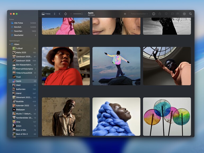204x153 pixels.
Task: Select photo of person reaching toward skylight
Action: pyautogui.click(x=167, y=66)
